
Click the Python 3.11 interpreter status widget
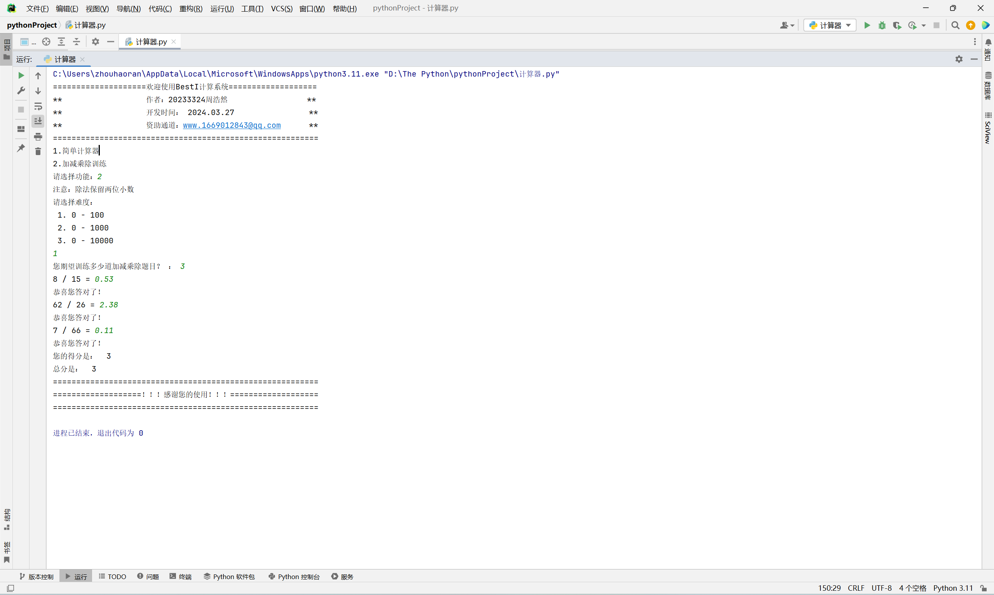pos(953,588)
